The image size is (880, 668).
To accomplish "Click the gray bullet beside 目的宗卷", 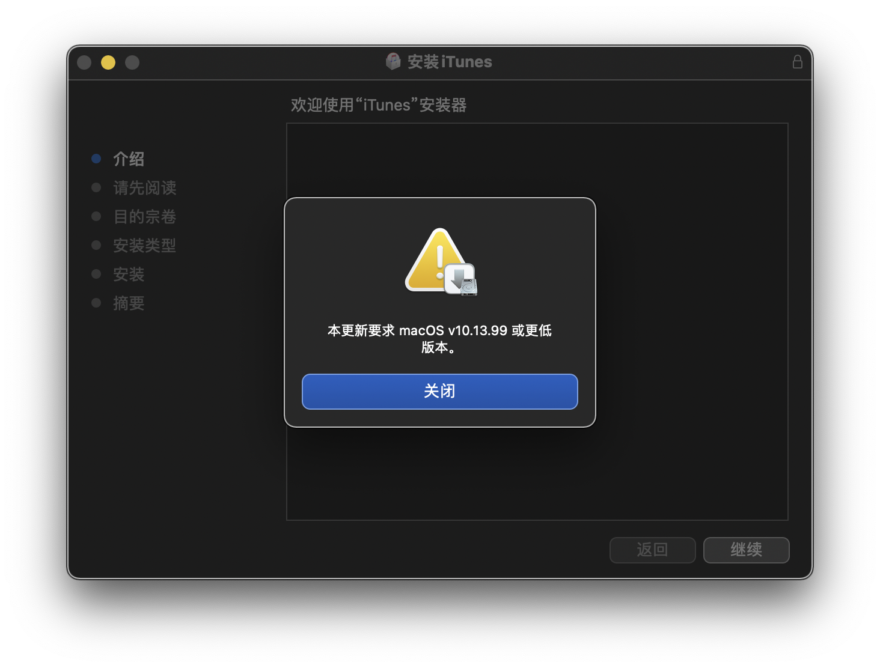I will point(96,216).
